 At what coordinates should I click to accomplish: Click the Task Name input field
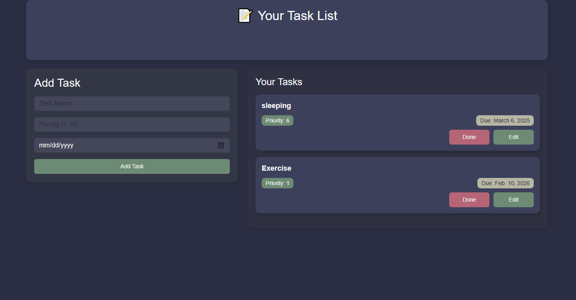point(132,103)
